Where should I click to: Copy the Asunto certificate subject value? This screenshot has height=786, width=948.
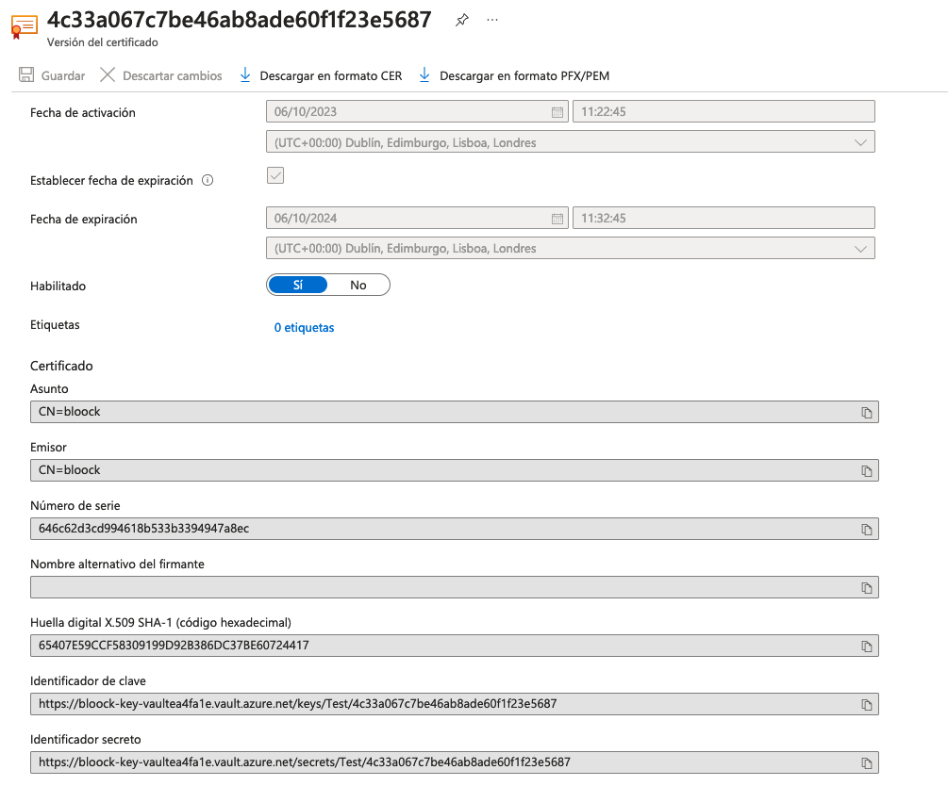click(x=867, y=412)
